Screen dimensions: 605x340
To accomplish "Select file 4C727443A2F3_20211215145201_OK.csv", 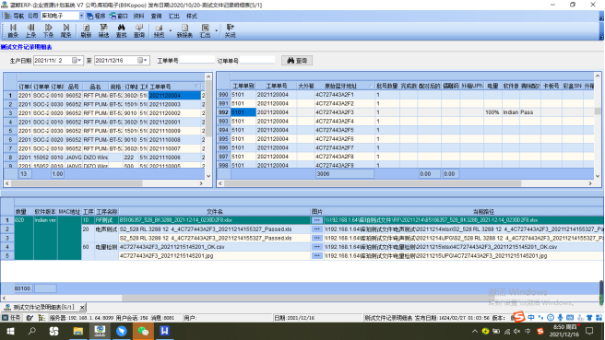I will 214,247.
